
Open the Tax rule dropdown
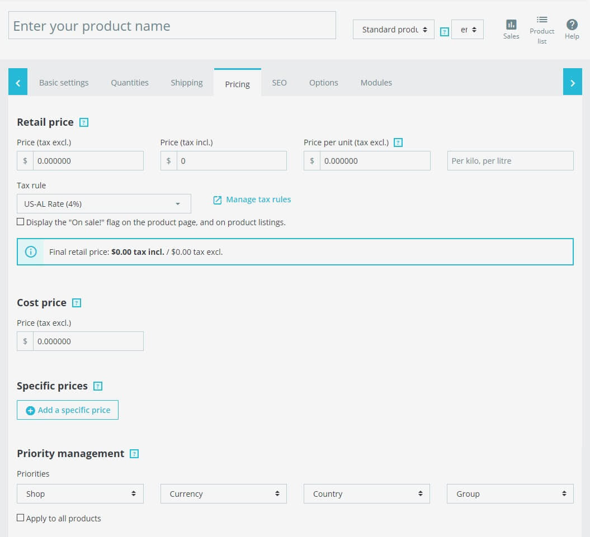coord(103,203)
